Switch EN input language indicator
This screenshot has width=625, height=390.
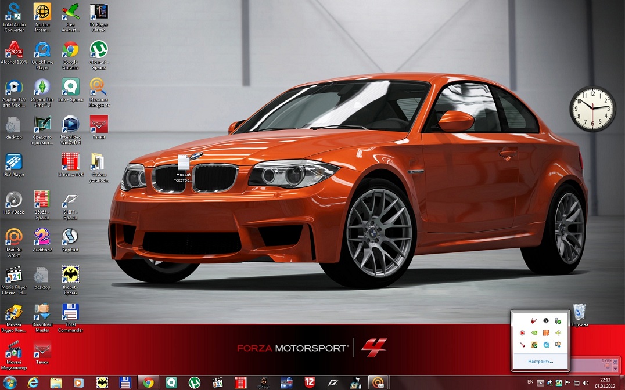(530, 382)
